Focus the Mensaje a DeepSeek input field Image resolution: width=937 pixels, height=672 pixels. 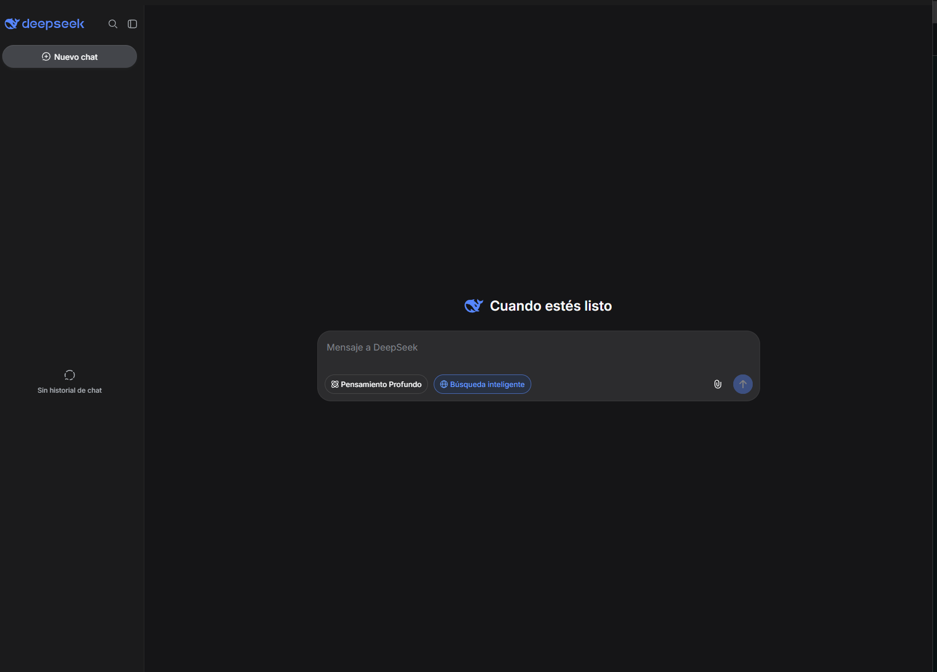point(538,348)
